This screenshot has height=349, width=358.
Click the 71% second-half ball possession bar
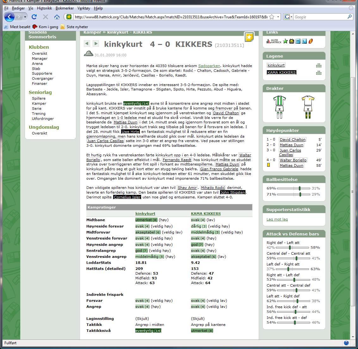point(293,194)
